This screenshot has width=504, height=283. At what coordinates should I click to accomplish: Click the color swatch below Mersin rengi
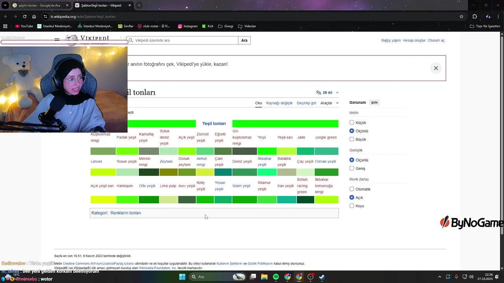click(148, 172)
